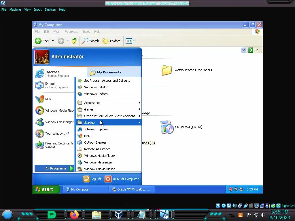The height and width of the screenshot is (221, 295).
Task: Click Set Program Access and Defaults
Action: pos(109,81)
